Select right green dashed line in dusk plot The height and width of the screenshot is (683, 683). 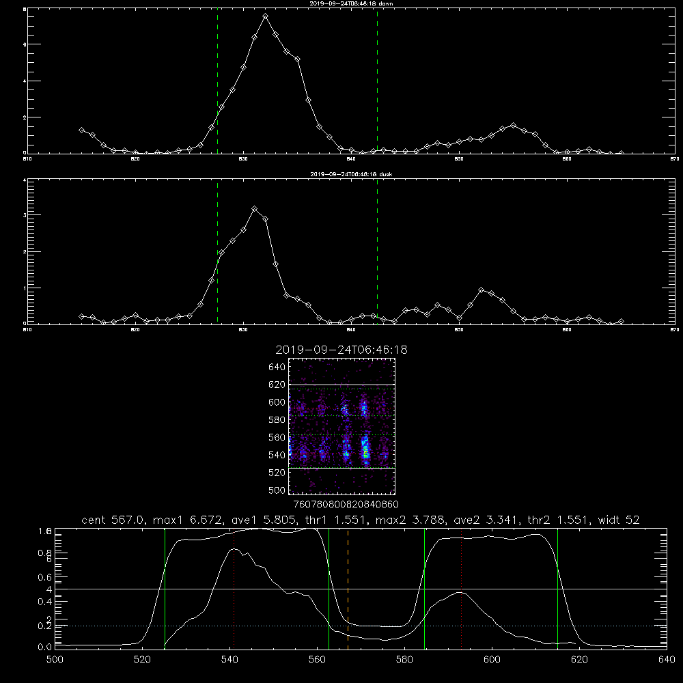coord(377,252)
